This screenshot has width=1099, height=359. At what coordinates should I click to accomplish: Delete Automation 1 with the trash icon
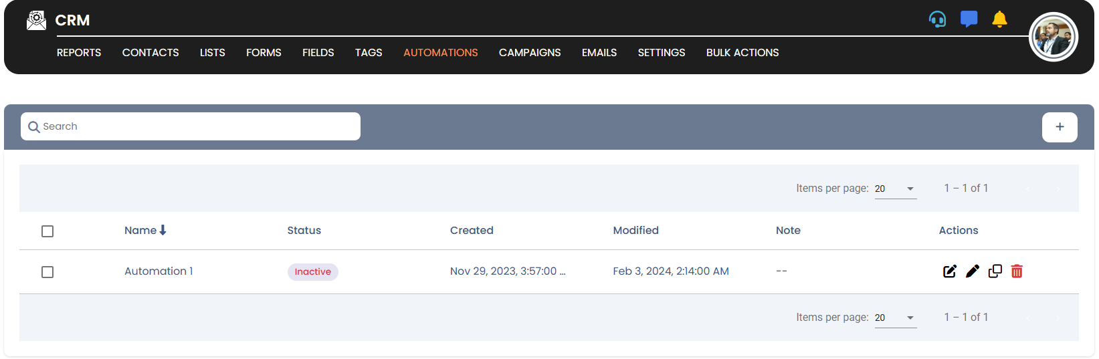click(x=1017, y=271)
